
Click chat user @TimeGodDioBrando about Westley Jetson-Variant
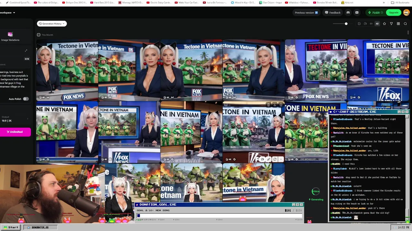tap(343, 119)
